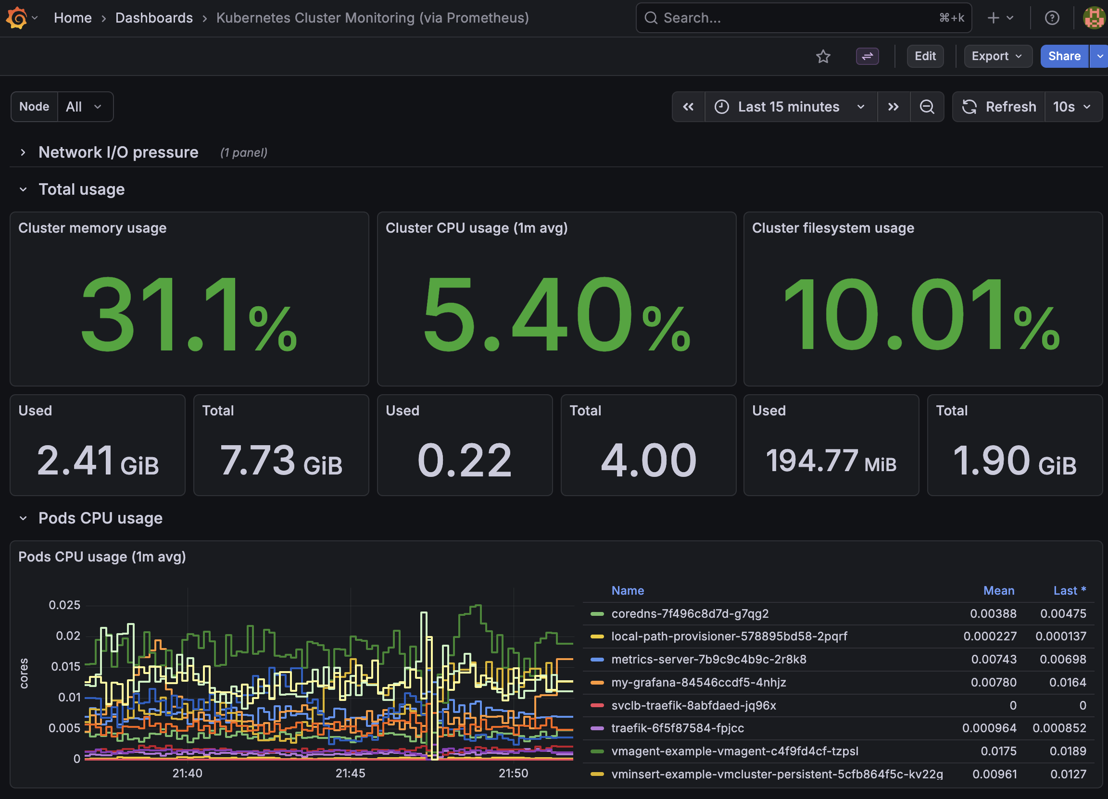The width and height of the screenshot is (1108, 799).
Task: Star this dashboard as favorite
Action: point(823,56)
